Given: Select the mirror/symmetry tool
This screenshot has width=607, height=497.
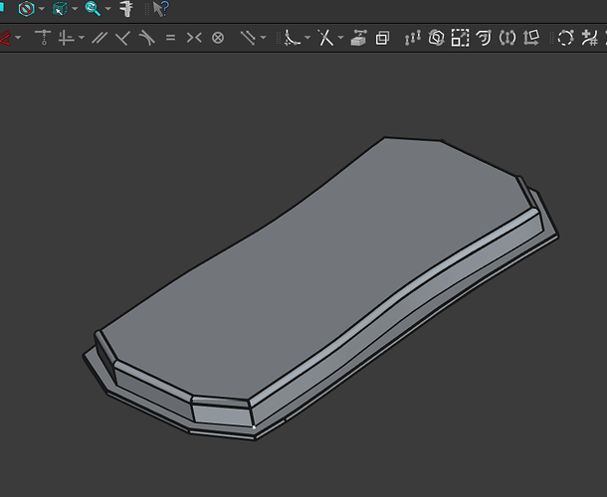Looking at the screenshot, I should [507, 38].
